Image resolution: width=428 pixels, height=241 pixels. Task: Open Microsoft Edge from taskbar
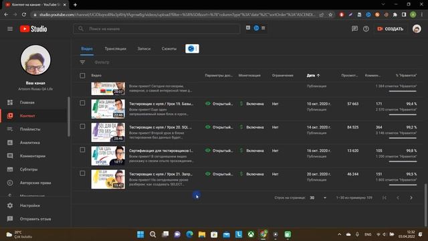click(x=189, y=234)
